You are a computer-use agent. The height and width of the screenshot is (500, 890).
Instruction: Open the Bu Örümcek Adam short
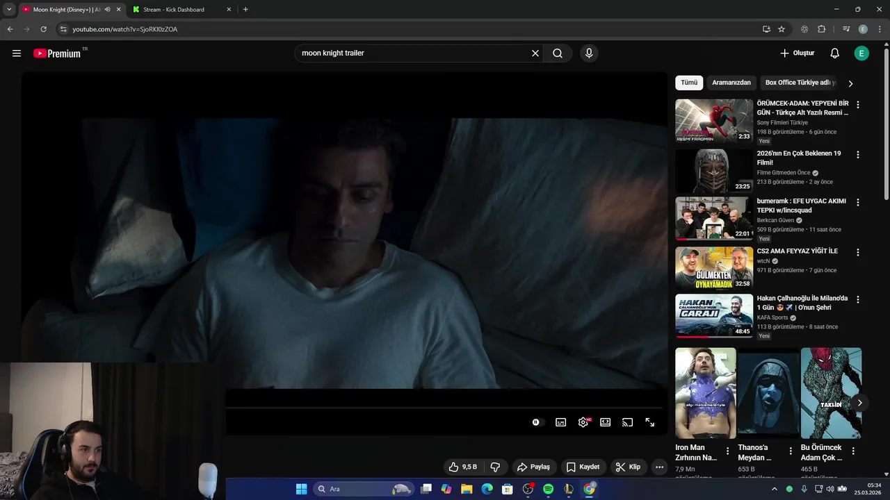(x=831, y=393)
